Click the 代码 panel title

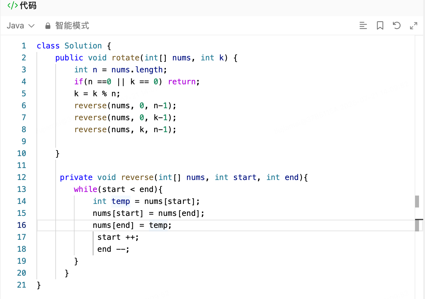[28, 5]
